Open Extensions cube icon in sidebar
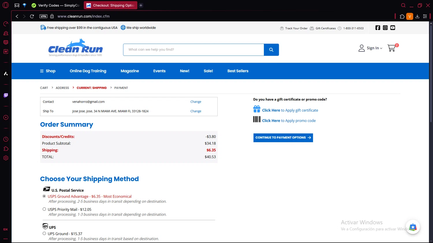This screenshot has width=433, height=243. click(x=6, y=149)
